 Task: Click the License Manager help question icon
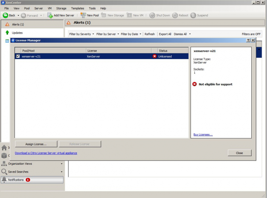point(248,40)
